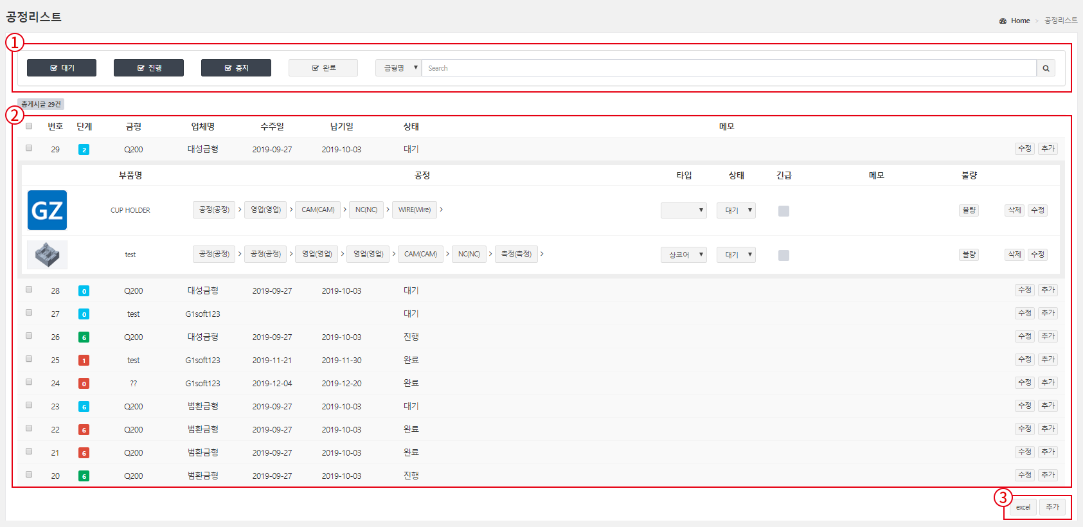Toggle the 대기 status filter button
Screen dimensions: 1083x527
point(62,68)
